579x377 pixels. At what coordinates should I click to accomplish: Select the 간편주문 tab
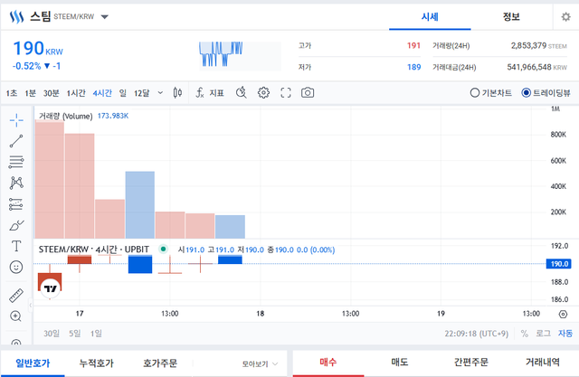(470, 363)
